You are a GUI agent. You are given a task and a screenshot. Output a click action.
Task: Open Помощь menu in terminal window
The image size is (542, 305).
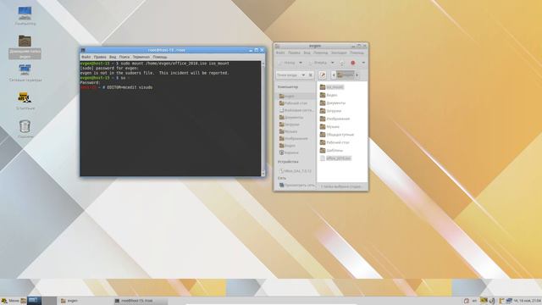point(160,57)
